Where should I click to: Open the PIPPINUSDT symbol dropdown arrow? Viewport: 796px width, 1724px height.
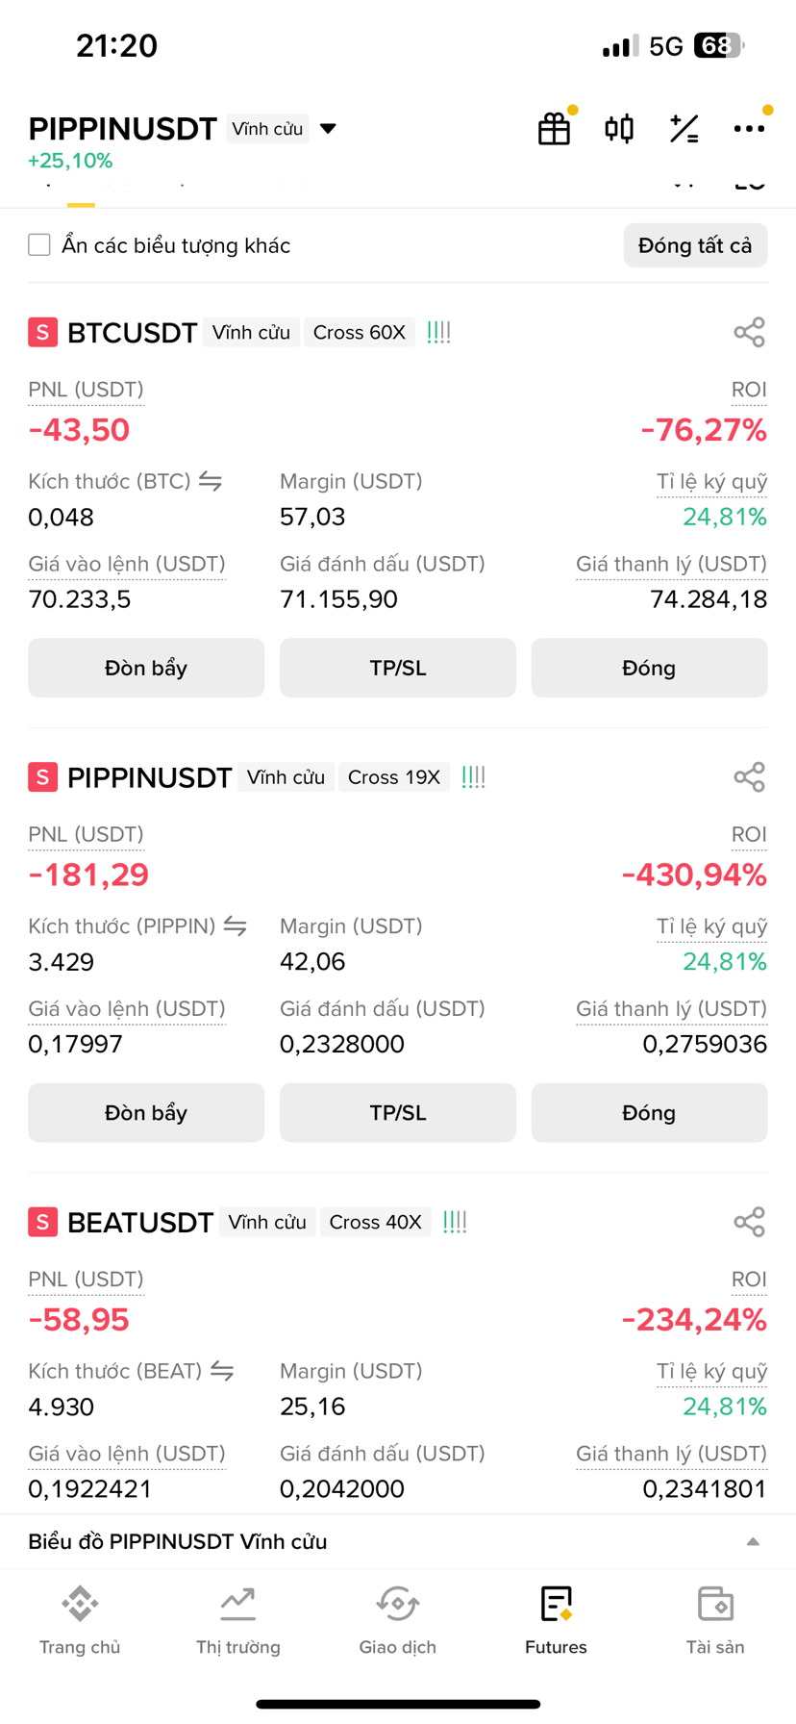(328, 129)
